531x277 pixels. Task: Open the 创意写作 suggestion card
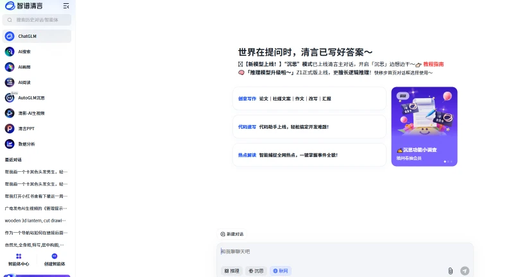coord(309,98)
